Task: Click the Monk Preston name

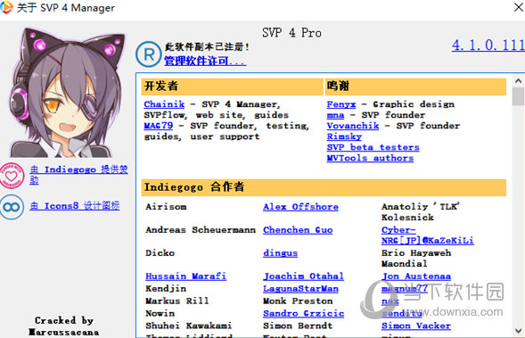Action: click(298, 301)
